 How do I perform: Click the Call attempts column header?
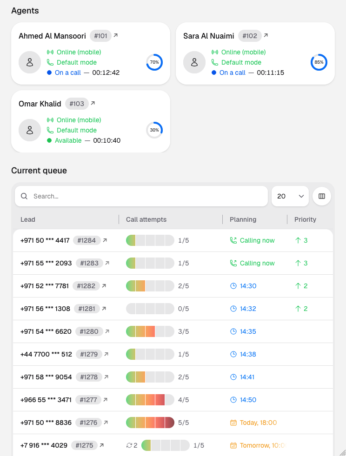146,219
